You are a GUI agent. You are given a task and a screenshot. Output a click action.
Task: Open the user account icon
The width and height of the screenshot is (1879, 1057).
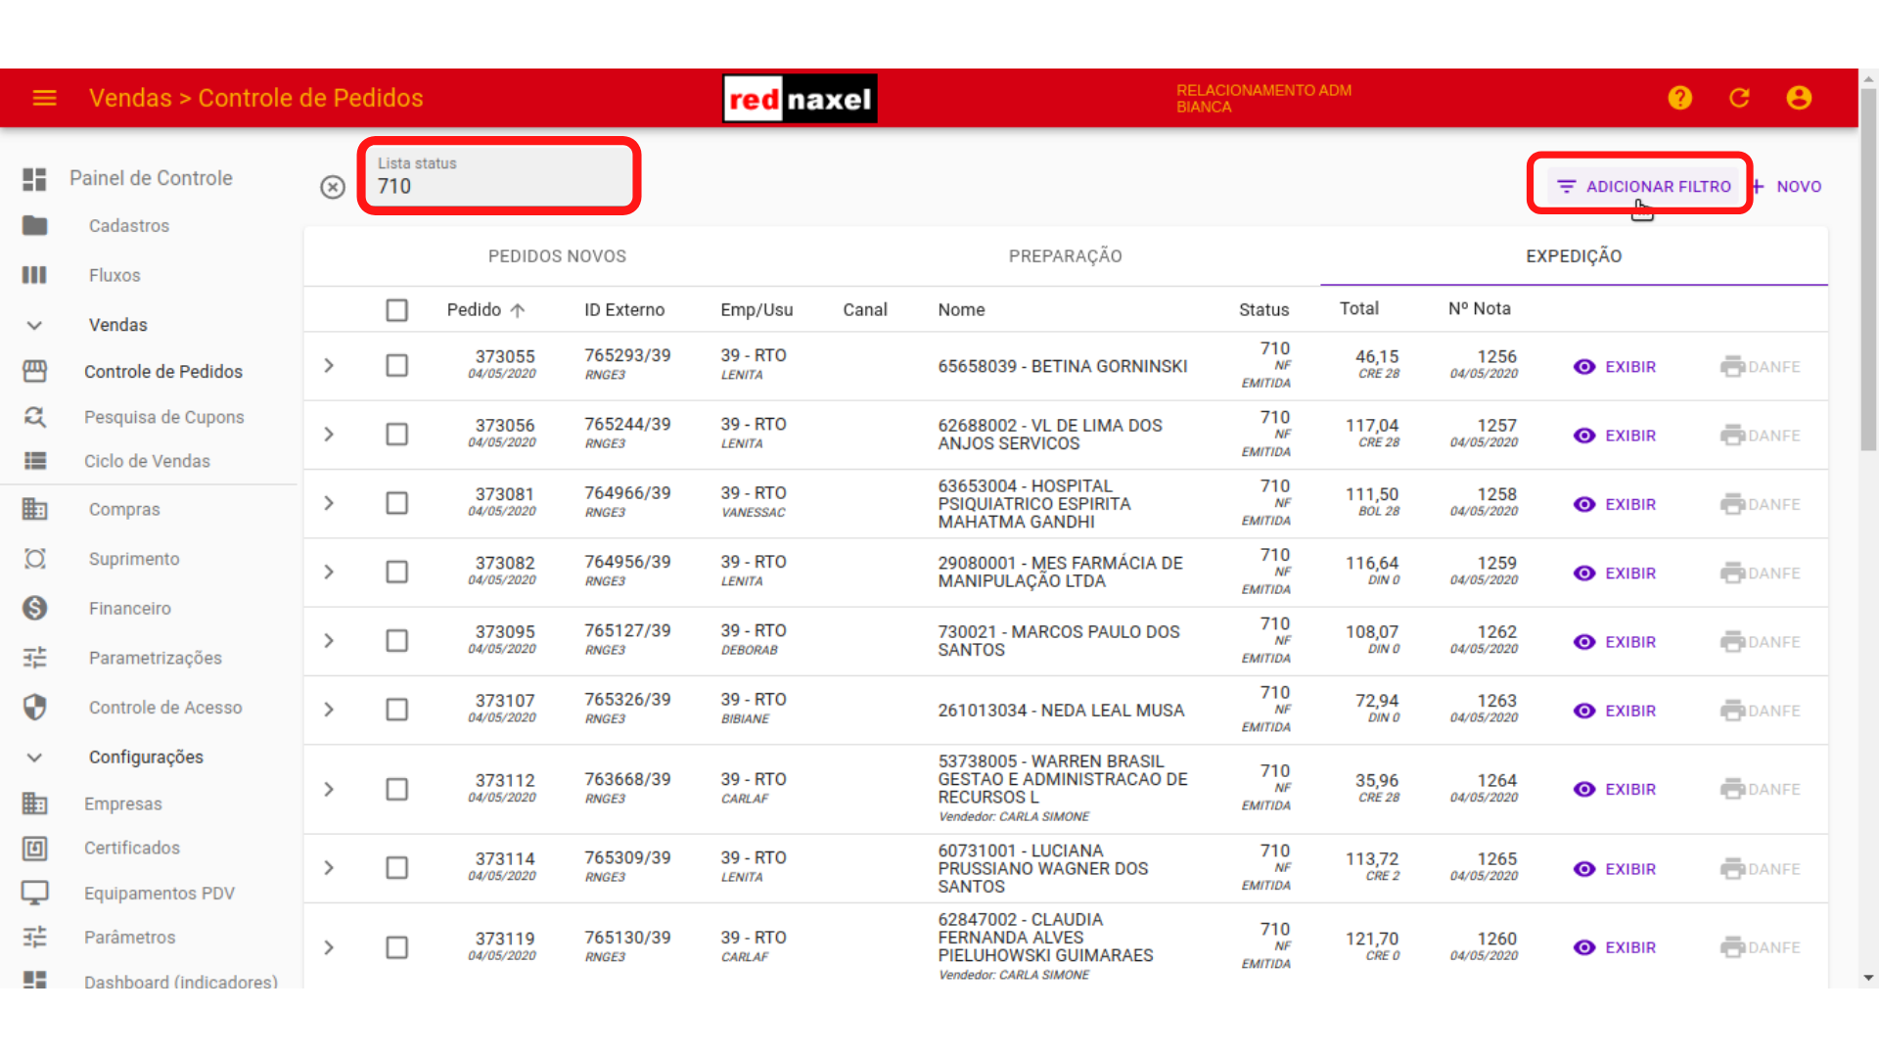pos(1799,98)
